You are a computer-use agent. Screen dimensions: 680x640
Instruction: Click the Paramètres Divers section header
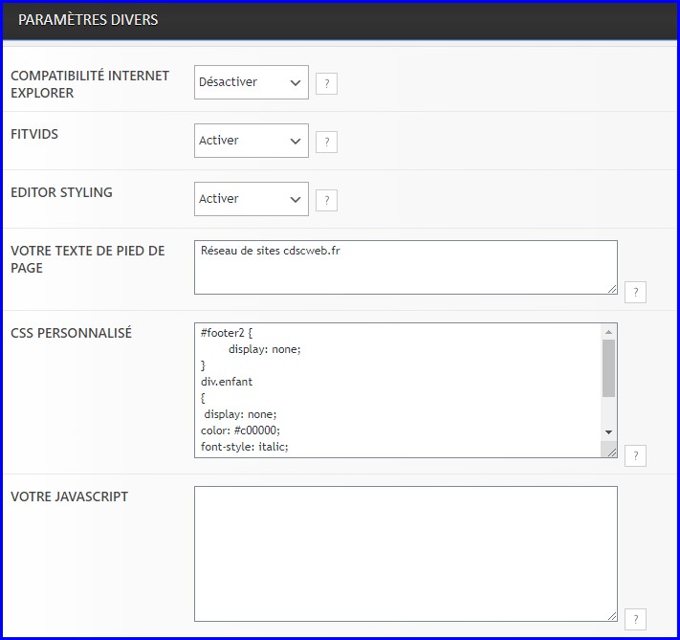click(88, 20)
